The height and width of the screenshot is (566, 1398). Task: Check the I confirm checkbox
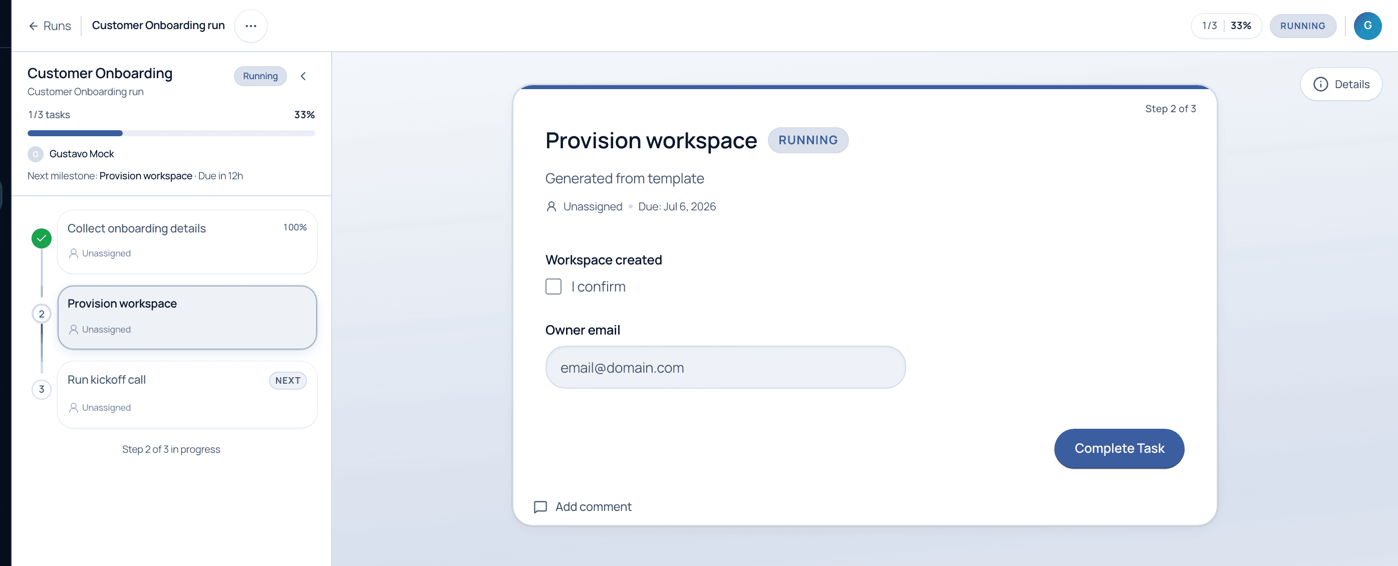[x=553, y=287]
